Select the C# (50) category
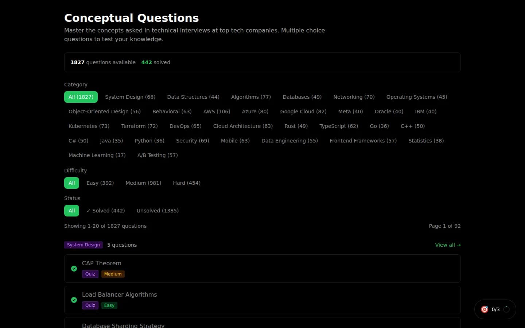Screen dimensions: 525x328 [x=78, y=141]
